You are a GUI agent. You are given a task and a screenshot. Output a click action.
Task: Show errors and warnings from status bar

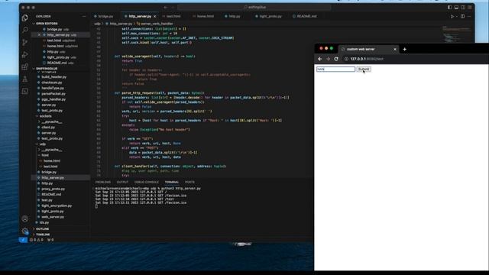[x=37, y=240]
